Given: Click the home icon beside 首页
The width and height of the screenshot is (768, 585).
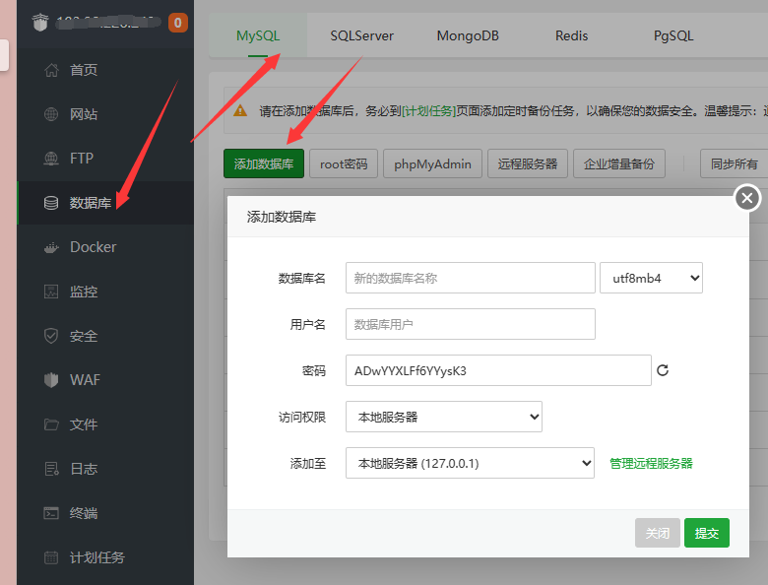Looking at the screenshot, I should (x=51, y=70).
